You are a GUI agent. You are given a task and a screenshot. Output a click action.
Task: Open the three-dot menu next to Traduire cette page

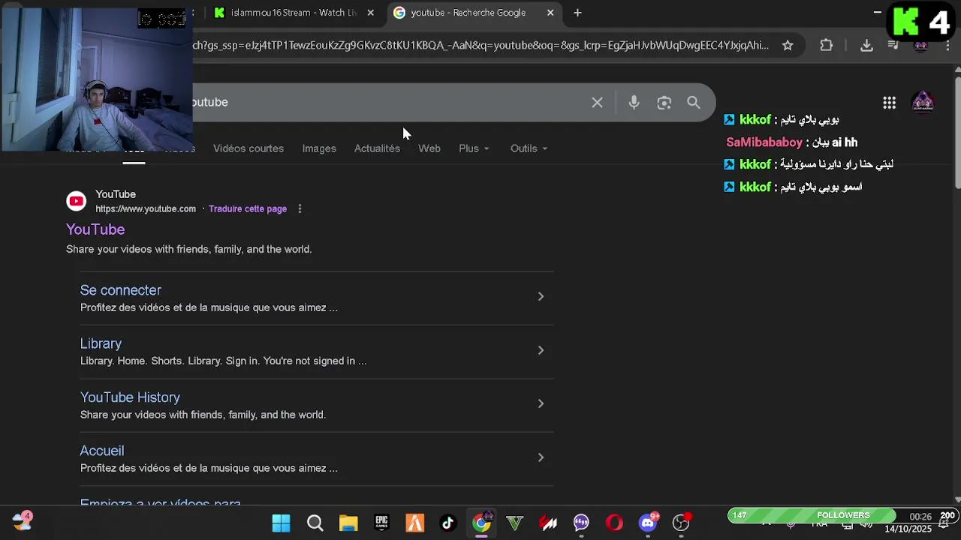coord(300,209)
